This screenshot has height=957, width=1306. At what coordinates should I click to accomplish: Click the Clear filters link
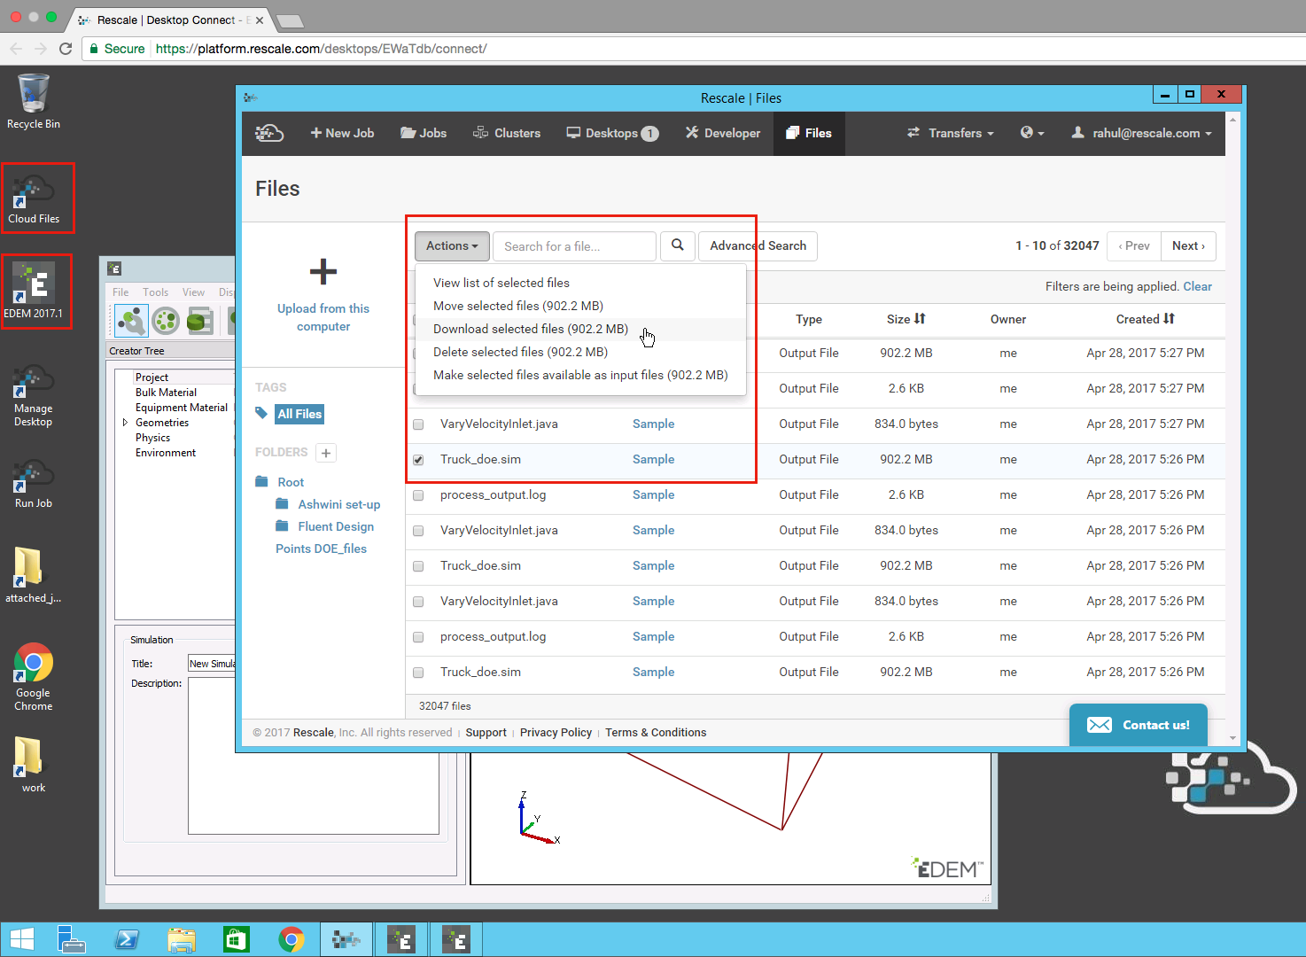[x=1198, y=286]
